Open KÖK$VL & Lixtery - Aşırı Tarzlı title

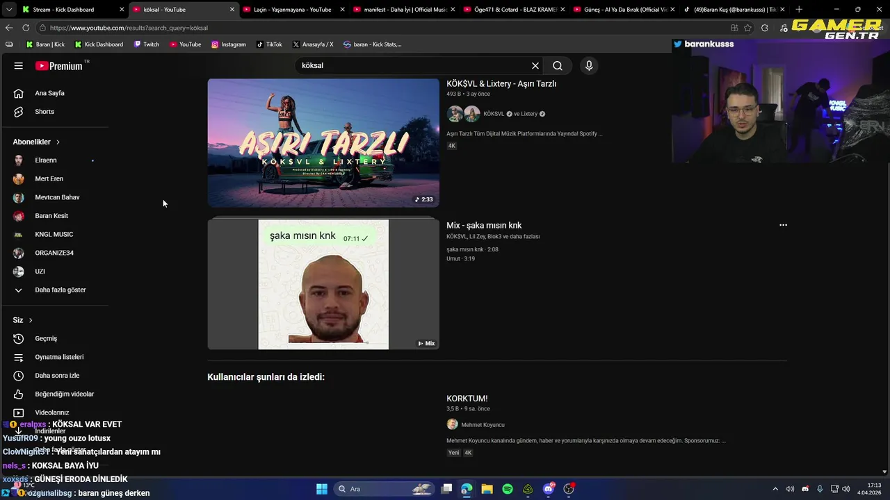coord(501,84)
